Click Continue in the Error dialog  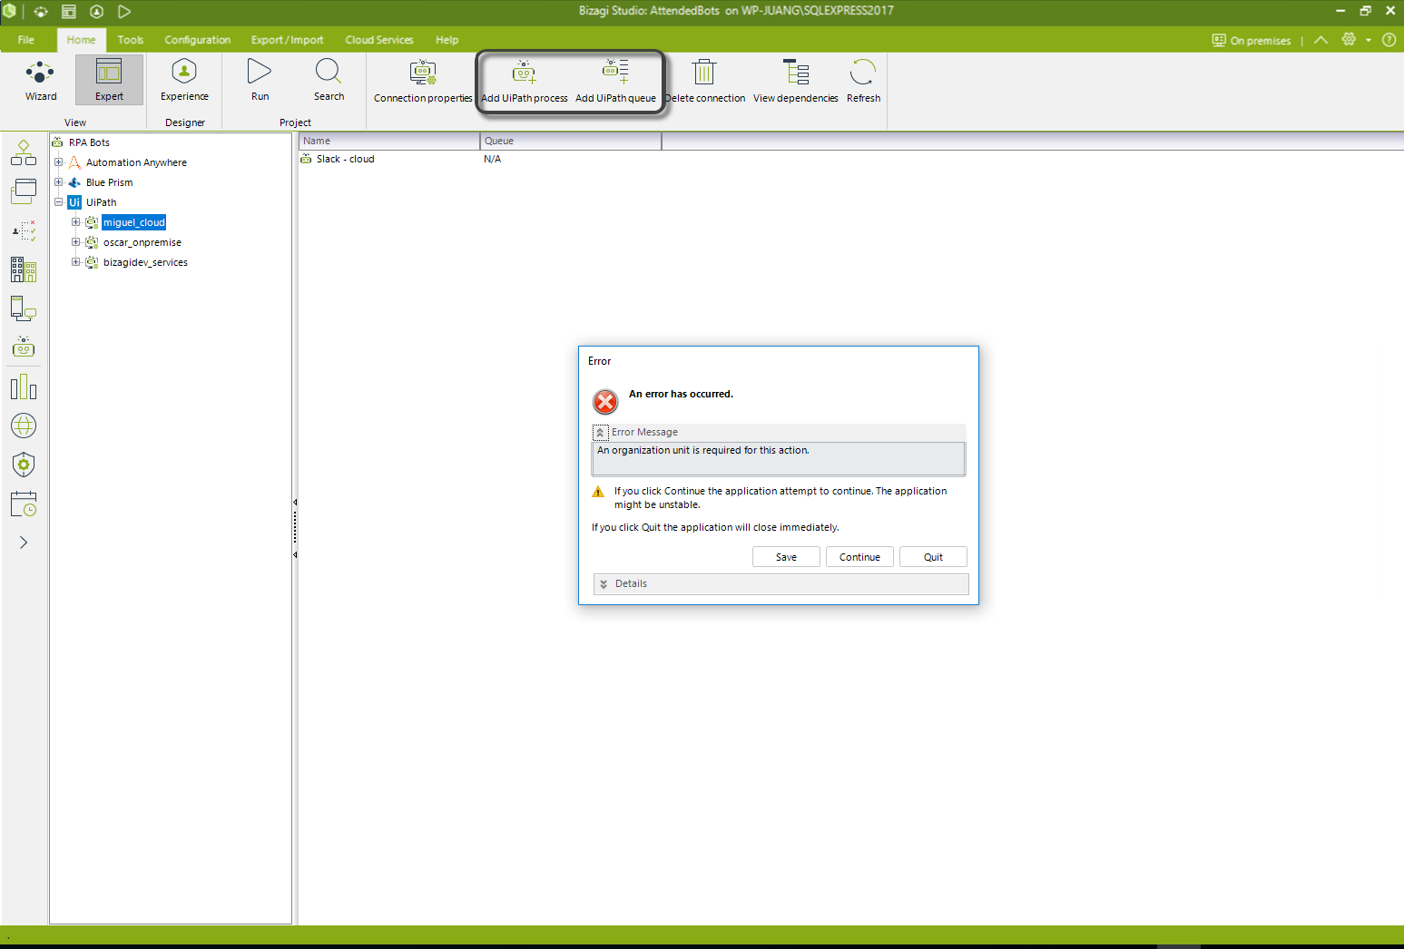(x=859, y=557)
